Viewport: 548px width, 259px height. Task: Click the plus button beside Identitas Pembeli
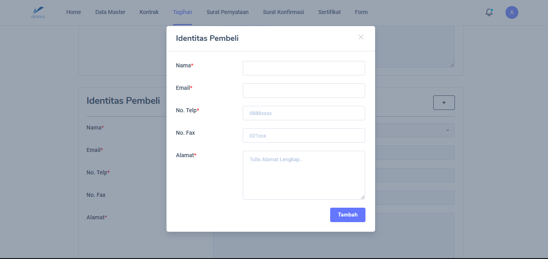click(x=444, y=103)
